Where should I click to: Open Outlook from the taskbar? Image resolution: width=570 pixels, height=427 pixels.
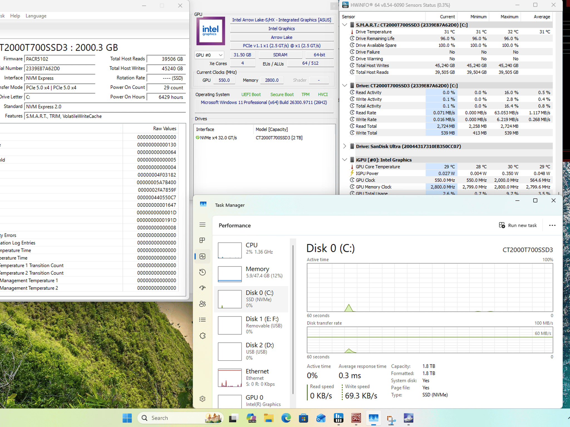click(321, 418)
